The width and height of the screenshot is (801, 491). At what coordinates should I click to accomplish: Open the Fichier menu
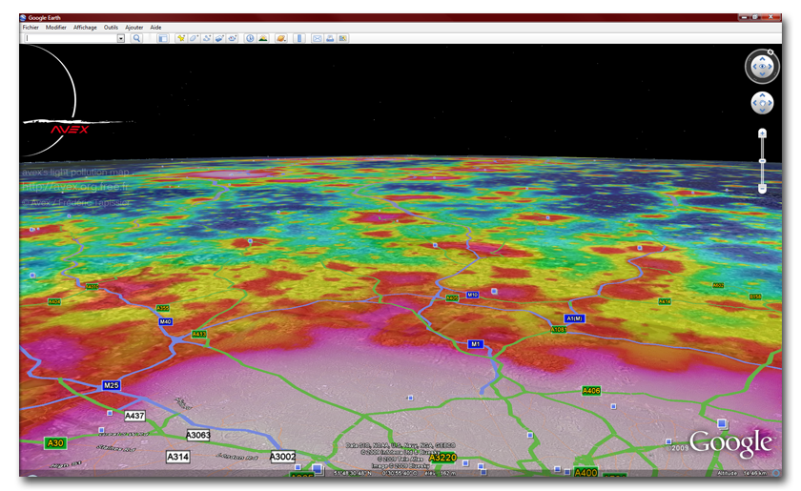click(x=31, y=28)
